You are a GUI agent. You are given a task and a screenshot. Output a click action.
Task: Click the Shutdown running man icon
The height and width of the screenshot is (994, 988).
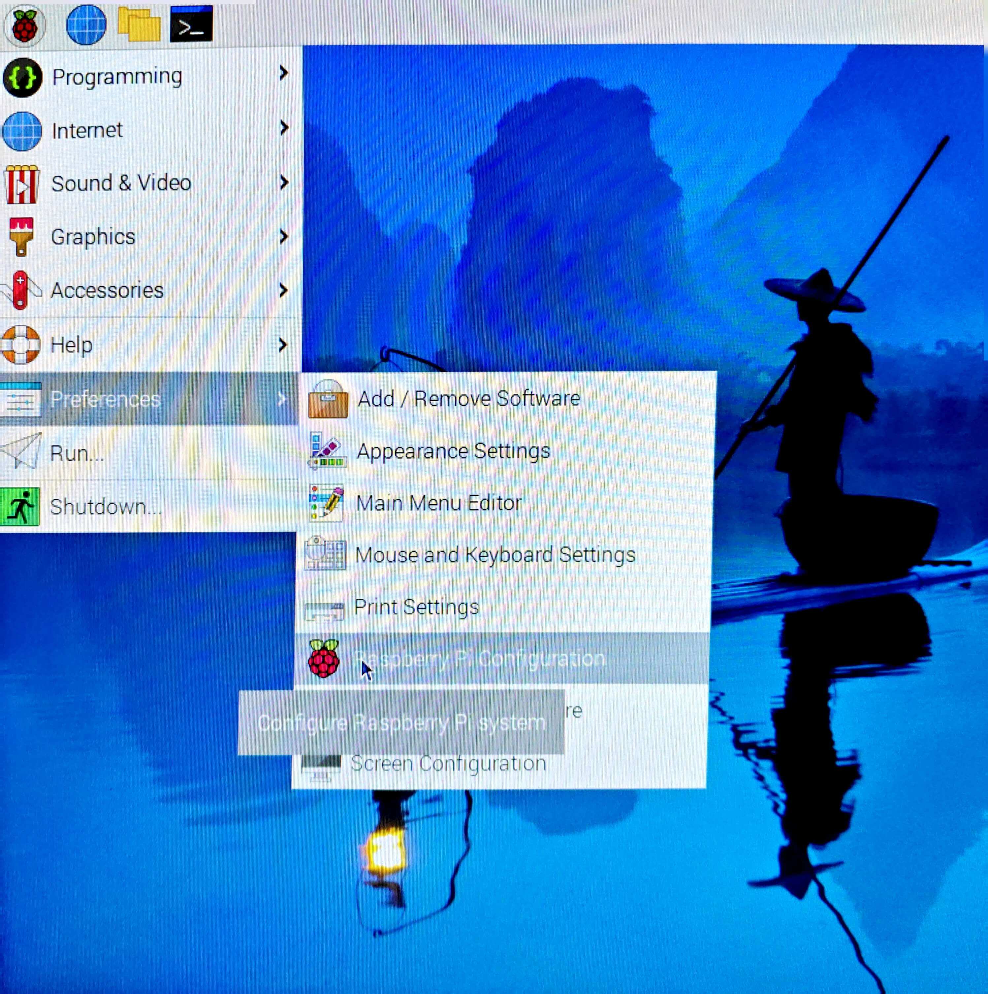pos(20,507)
